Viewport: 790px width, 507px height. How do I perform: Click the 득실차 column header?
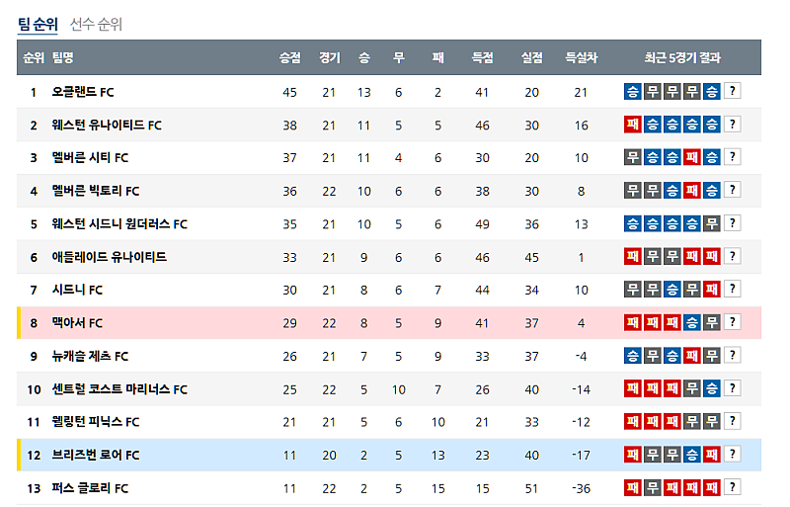(x=581, y=58)
